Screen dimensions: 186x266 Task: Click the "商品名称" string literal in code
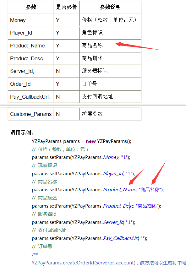pos(150,189)
